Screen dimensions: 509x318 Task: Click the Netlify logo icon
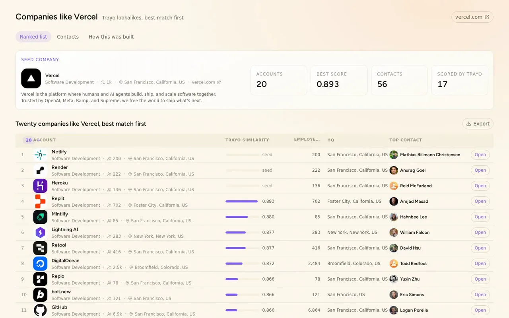[40, 155]
